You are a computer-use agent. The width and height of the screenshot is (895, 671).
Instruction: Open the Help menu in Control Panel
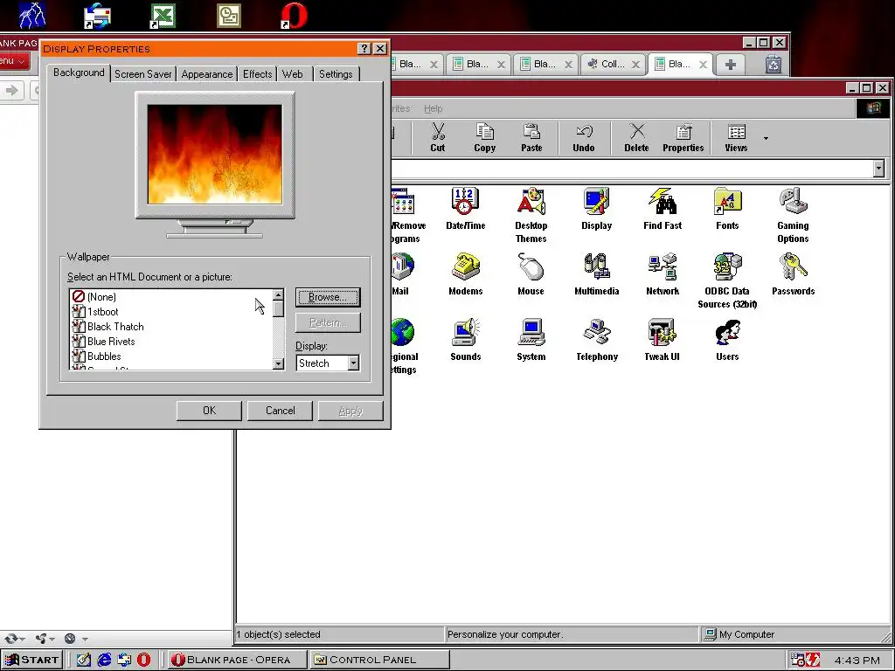[433, 108]
